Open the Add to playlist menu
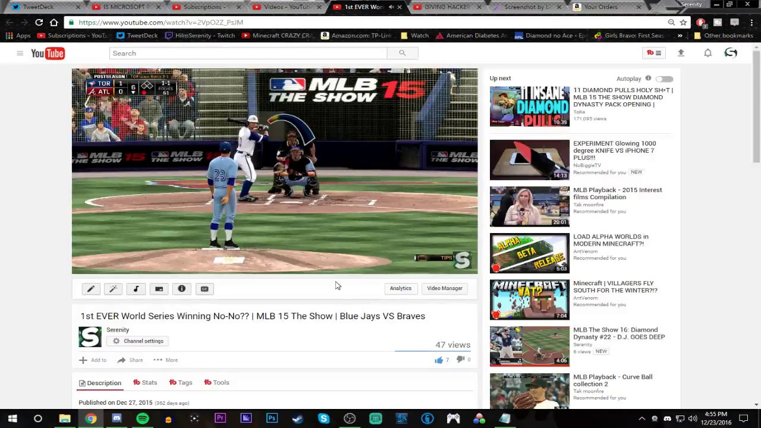 pyautogui.click(x=93, y=360)
